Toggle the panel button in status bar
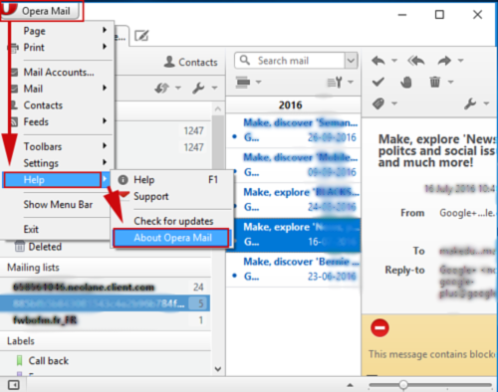 click(14, 385)
